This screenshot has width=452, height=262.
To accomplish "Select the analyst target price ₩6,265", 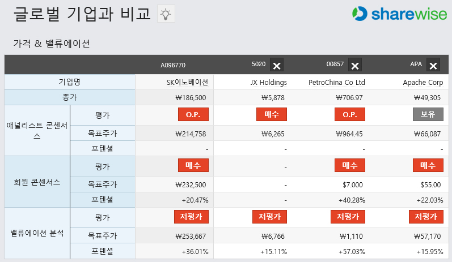I will click(x=273, y=134).
